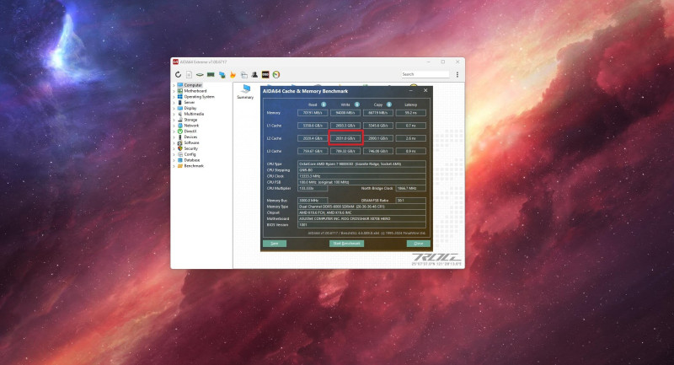
Task: Click the Search field in AIDA64 toolbar
Action: point(425,74)
